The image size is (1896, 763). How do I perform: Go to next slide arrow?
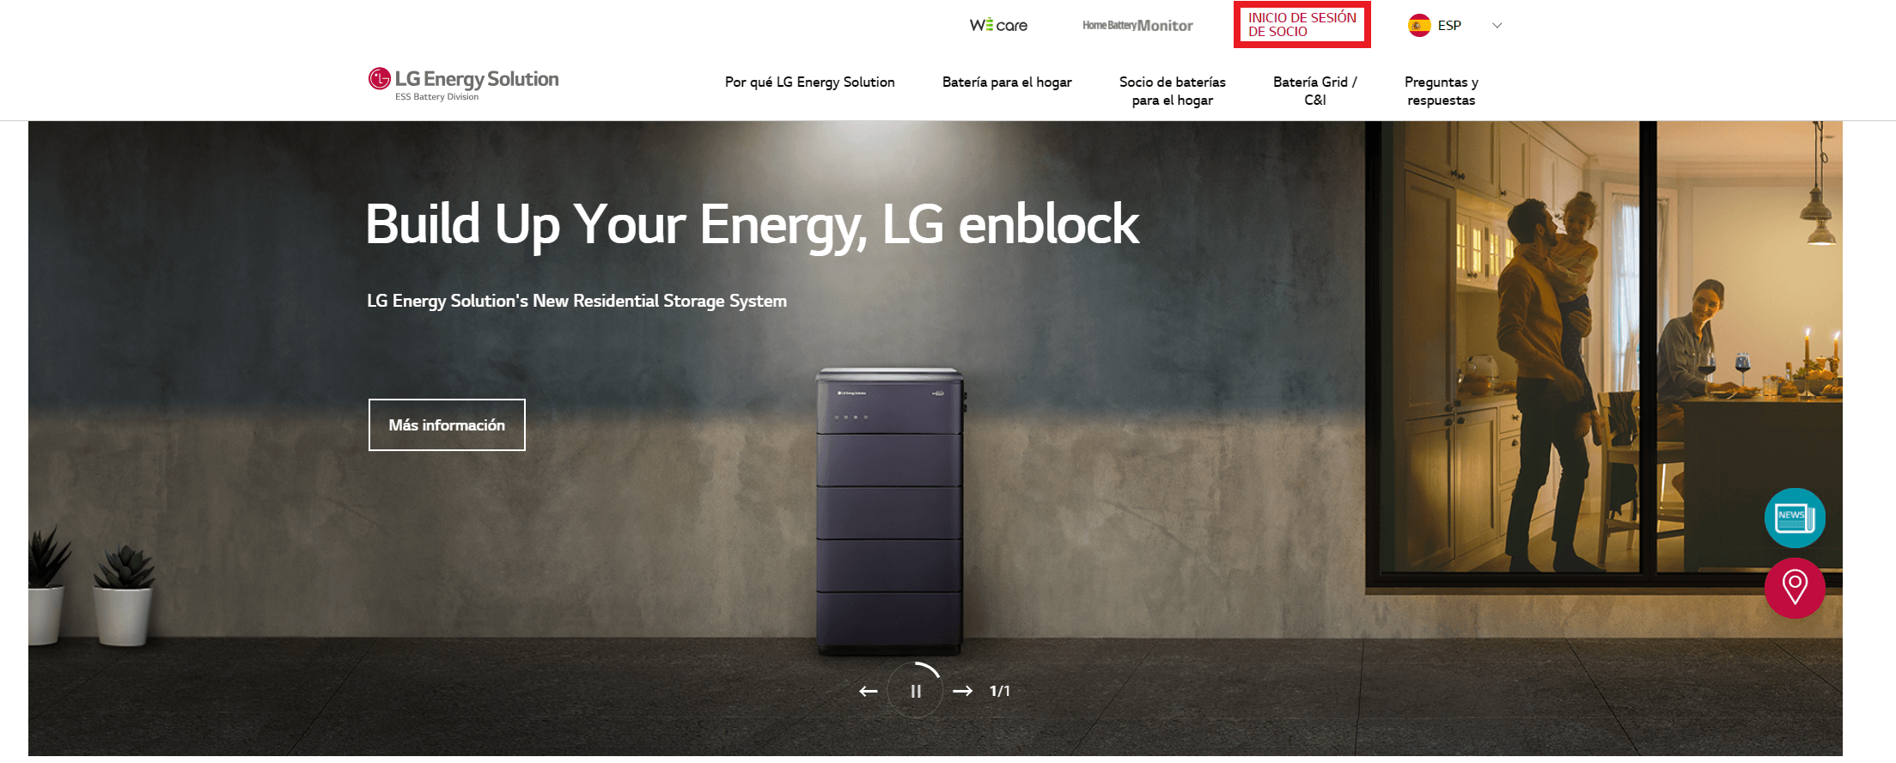963,691
